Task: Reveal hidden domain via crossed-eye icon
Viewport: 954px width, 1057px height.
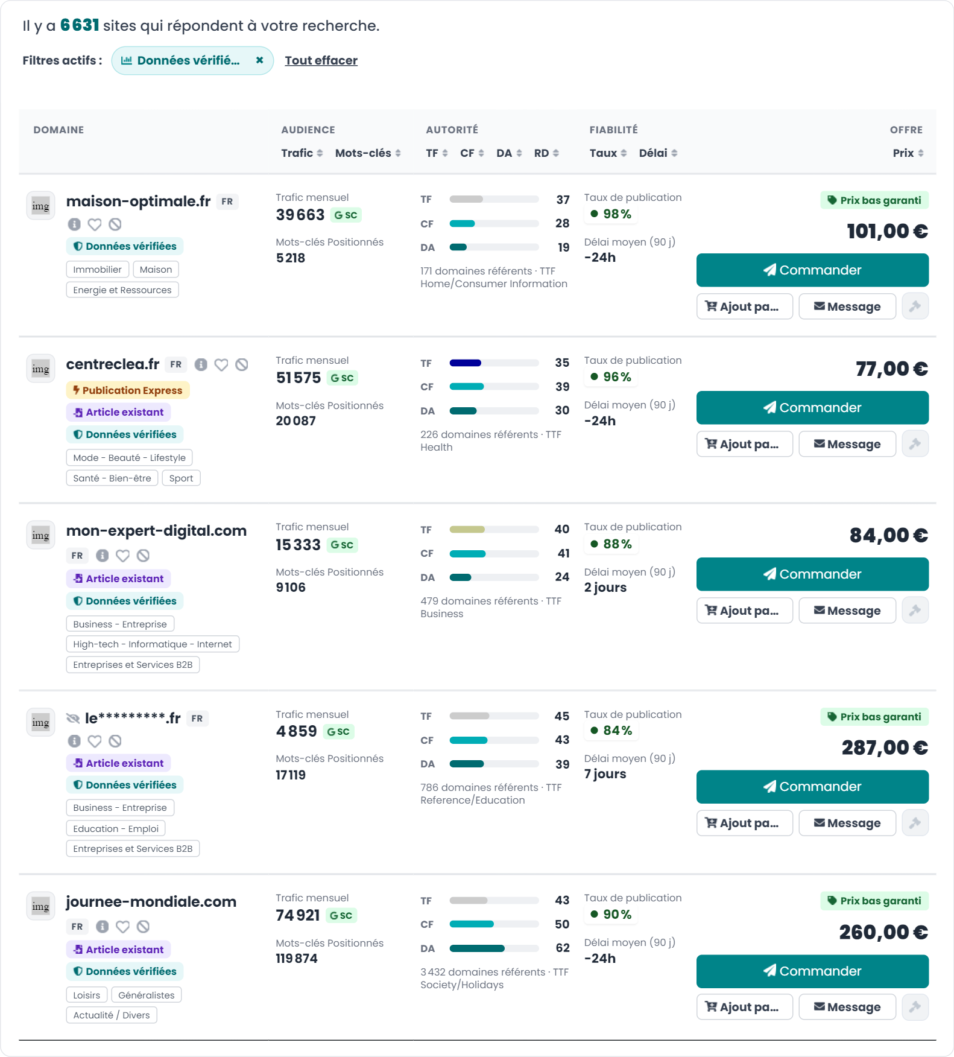Action: click(73, 718)
